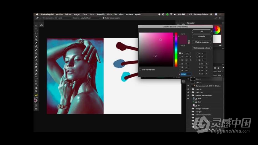Viewport: 258px width, 145px height.
Task: Click the banana icon in toolbar
Action: [36, 95]
